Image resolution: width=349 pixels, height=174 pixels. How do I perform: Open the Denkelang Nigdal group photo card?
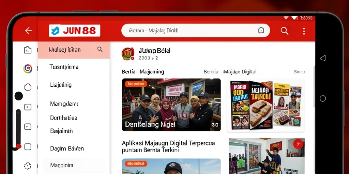pyautogui.click(x=171, y=105)
